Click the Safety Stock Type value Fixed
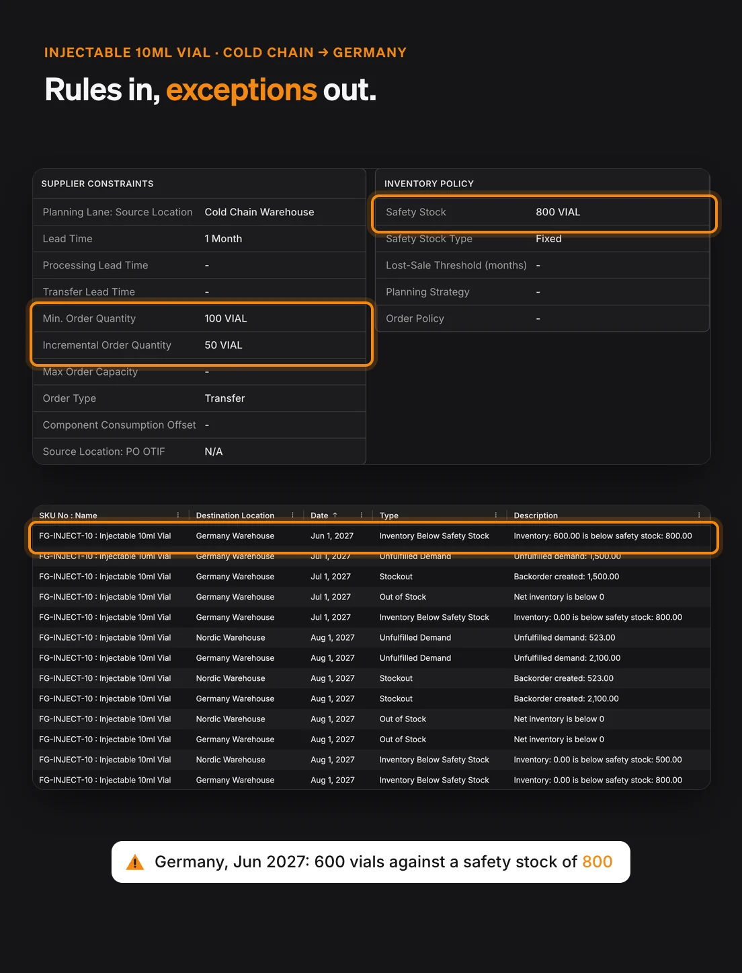This screenshot has height=973, width=742. pyautogui.click(x=548, y=239)
